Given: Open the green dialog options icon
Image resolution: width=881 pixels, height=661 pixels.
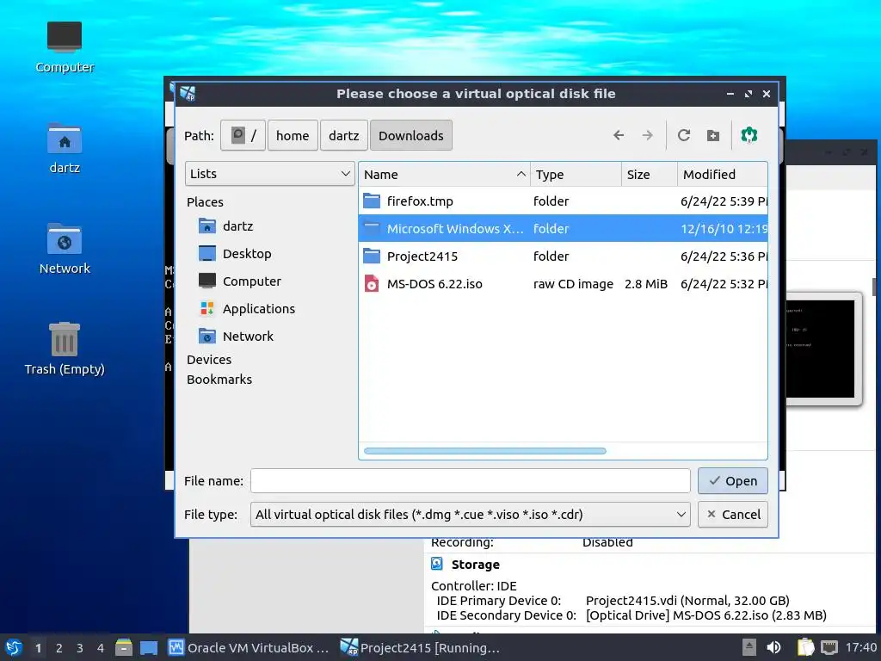Looking at the screenshot, I should point(749,135).
